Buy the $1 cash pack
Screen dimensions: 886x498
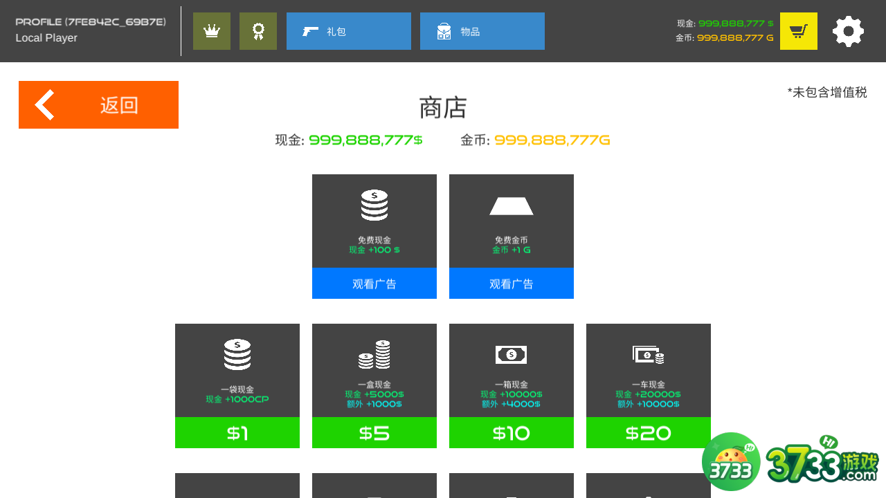(x=237, y=433)
